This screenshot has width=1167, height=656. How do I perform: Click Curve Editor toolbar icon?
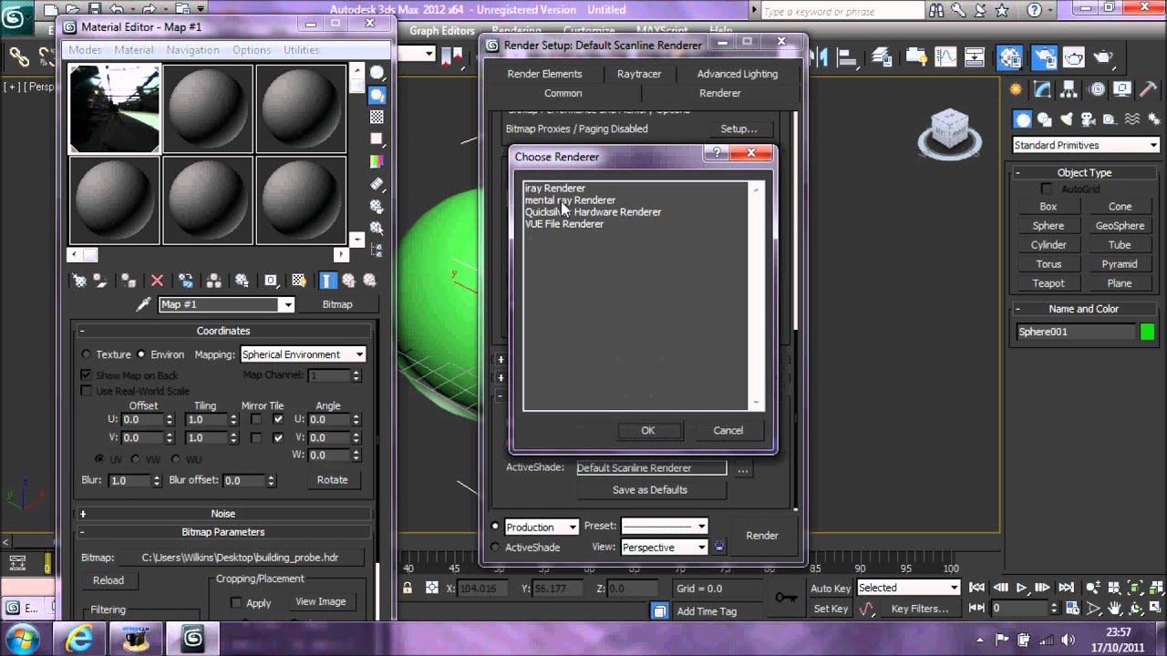point(945,56)
